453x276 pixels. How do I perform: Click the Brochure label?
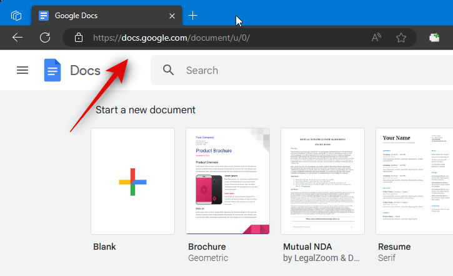point(207,247)
